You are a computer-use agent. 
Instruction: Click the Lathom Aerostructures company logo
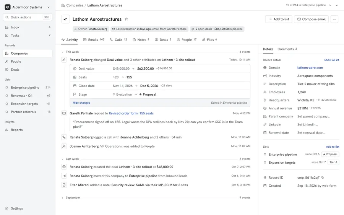pos(65,19)
